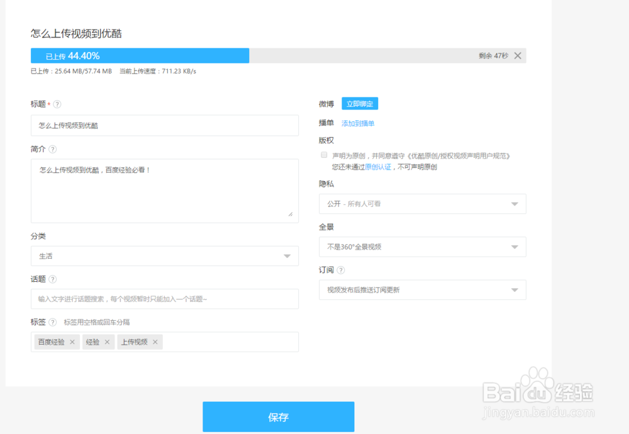
Task: Click the 剩余 47秒 remaining time text
Action: point(493,56)
